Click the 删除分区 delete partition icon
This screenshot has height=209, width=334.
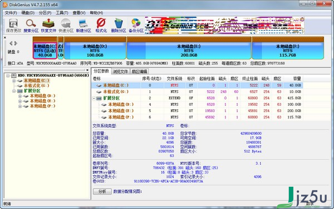pos(119,26)
